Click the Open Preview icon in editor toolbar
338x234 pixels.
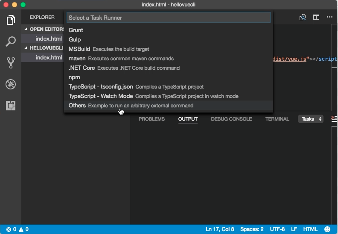click(x=303, y=17)
